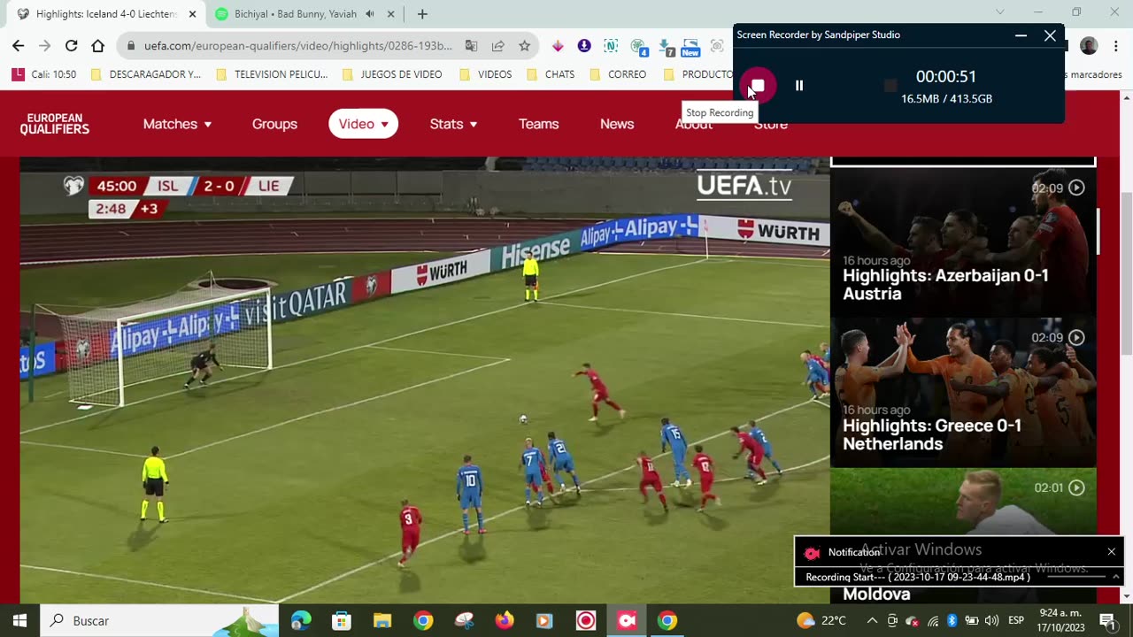Viewport: 1133px width, 637px height.
Task: Open the VIDEOS bookmarks folder
Action: 485,74
